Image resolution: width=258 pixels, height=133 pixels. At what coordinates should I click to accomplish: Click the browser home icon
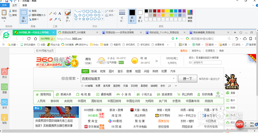[35, 39]
